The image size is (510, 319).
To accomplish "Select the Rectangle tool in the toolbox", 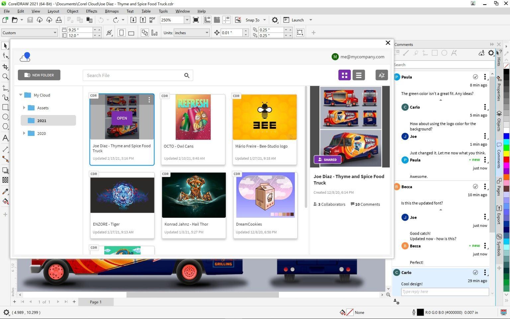I will 5,107.
